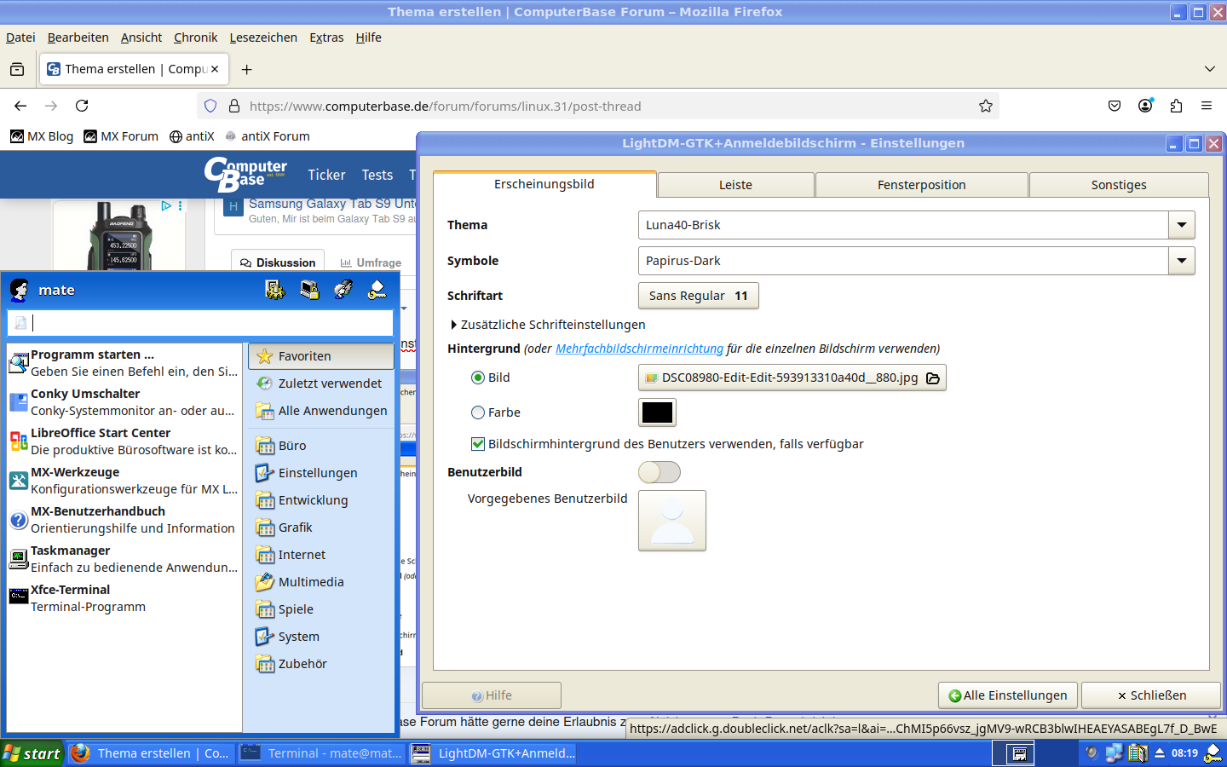The image size is (1227, 767).
Task: Open Mehrfachbildschirmeinrichtung link
Action: [639, 349]
